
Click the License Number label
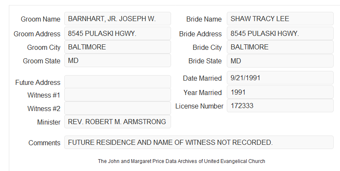(199, 106)
